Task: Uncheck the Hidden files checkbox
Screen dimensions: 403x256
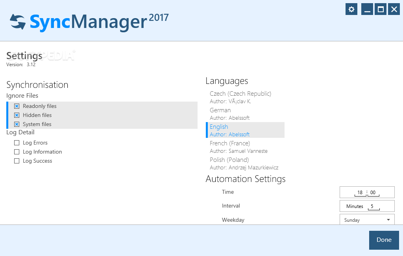Action: 17,115
